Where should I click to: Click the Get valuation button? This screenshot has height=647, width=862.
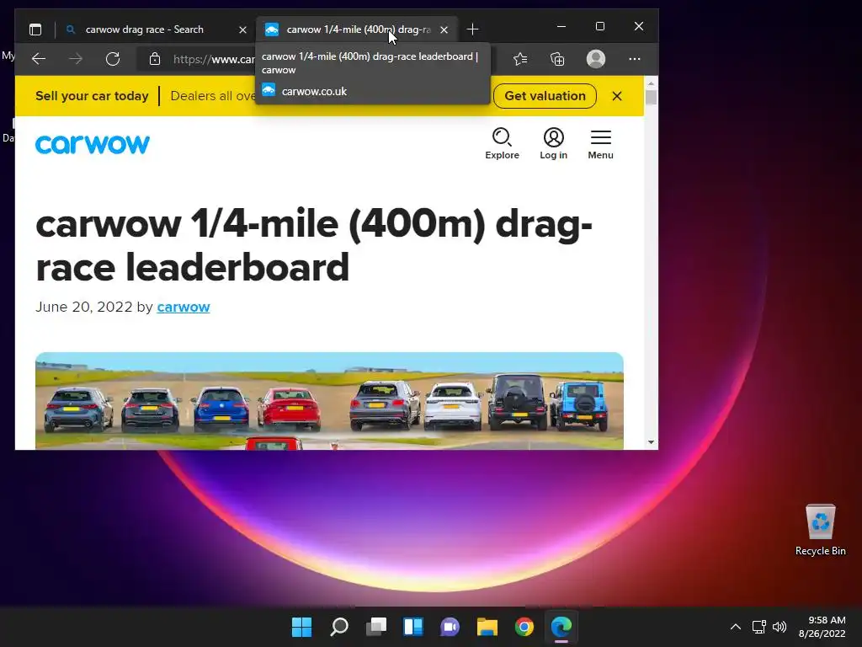[x=545, y=96]
